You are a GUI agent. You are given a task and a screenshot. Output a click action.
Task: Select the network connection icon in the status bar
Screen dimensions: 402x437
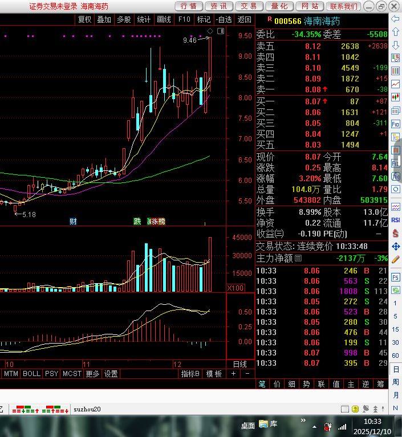(366, 409)
